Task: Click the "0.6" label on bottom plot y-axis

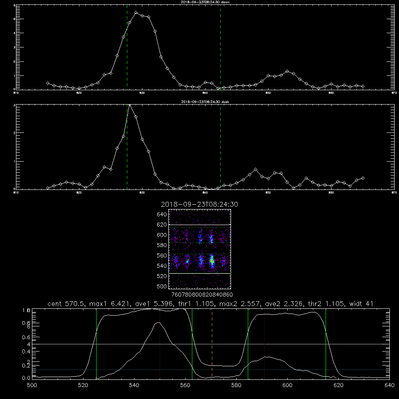Action: [26, 337]
